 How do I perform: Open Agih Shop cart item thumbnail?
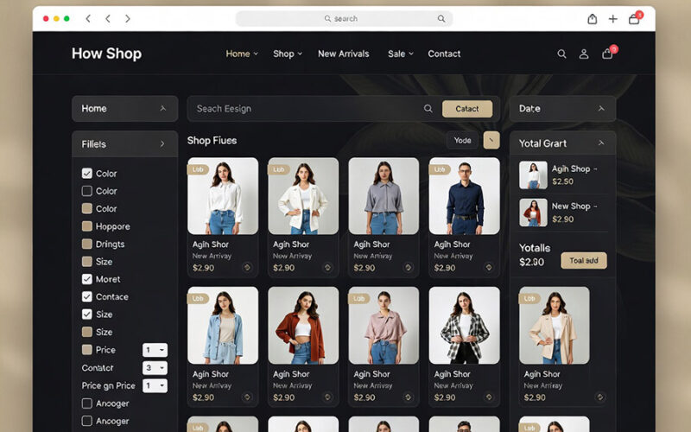coord(533,175)
